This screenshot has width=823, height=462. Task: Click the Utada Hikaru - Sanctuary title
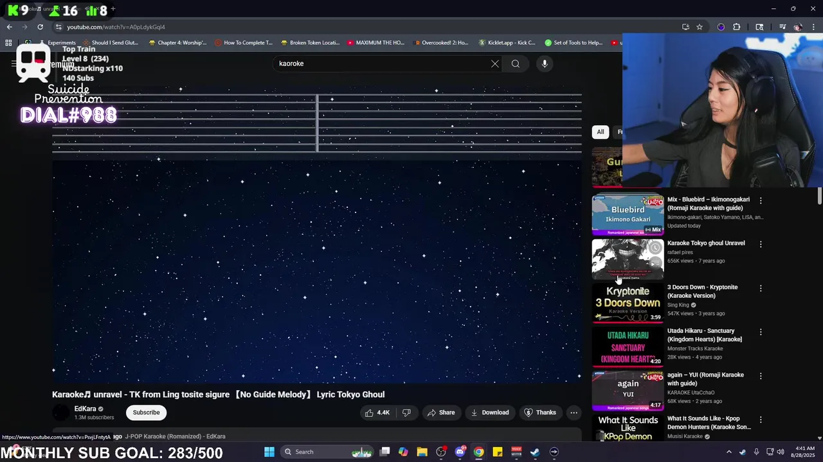(705, 335)
